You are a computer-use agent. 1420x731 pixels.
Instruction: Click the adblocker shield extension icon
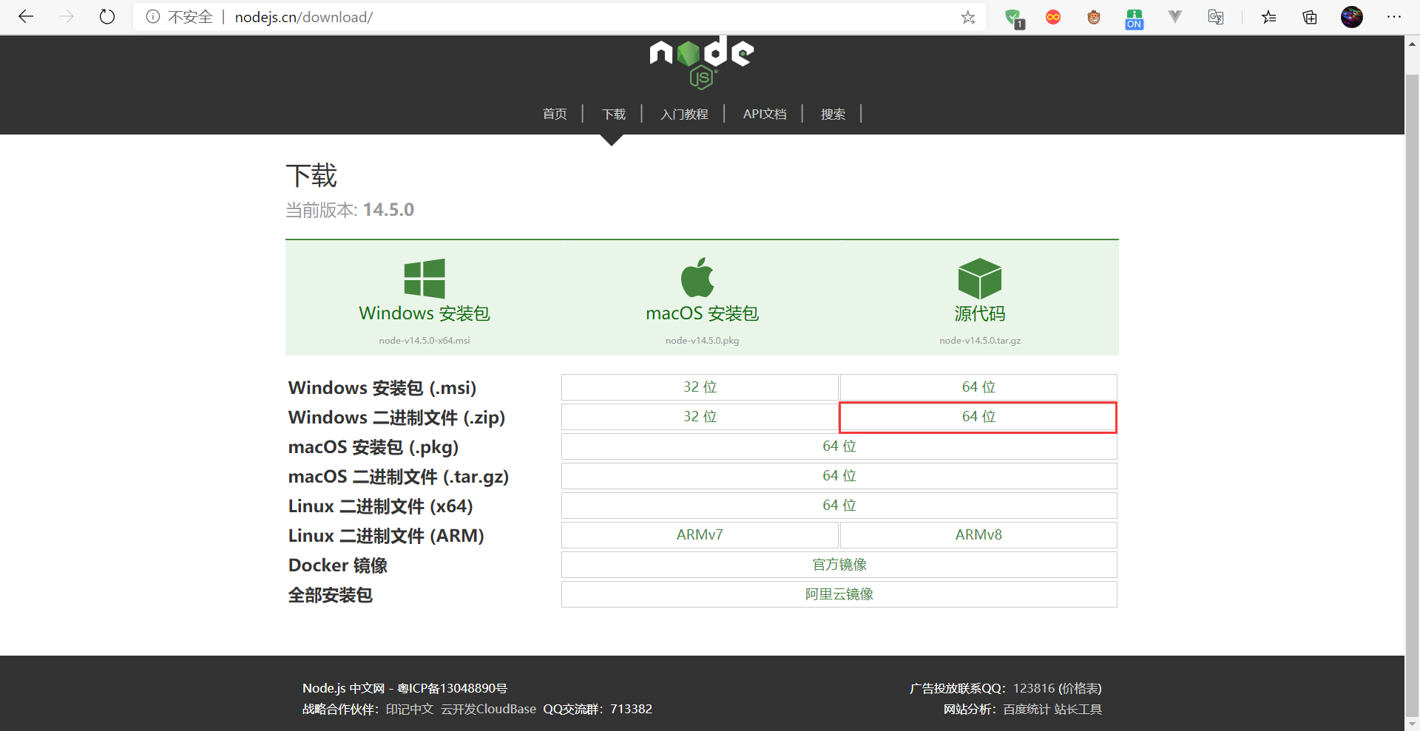1014,17
